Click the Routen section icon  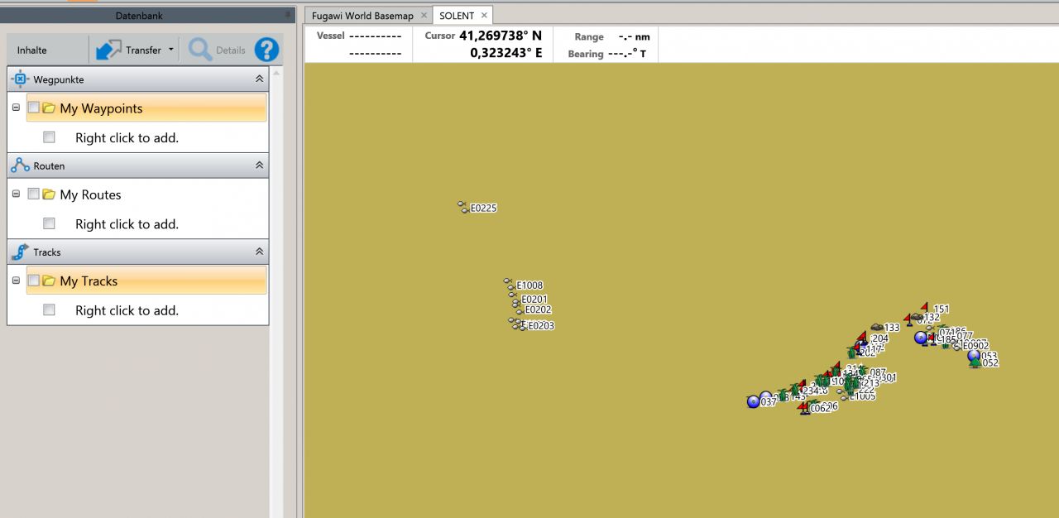click(21, 165)
